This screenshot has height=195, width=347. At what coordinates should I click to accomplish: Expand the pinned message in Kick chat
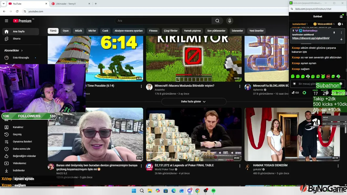[x=341, y=39]
